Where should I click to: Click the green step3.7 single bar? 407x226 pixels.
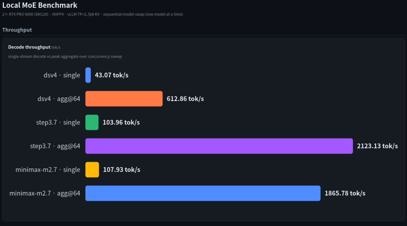tap(92, 122)
